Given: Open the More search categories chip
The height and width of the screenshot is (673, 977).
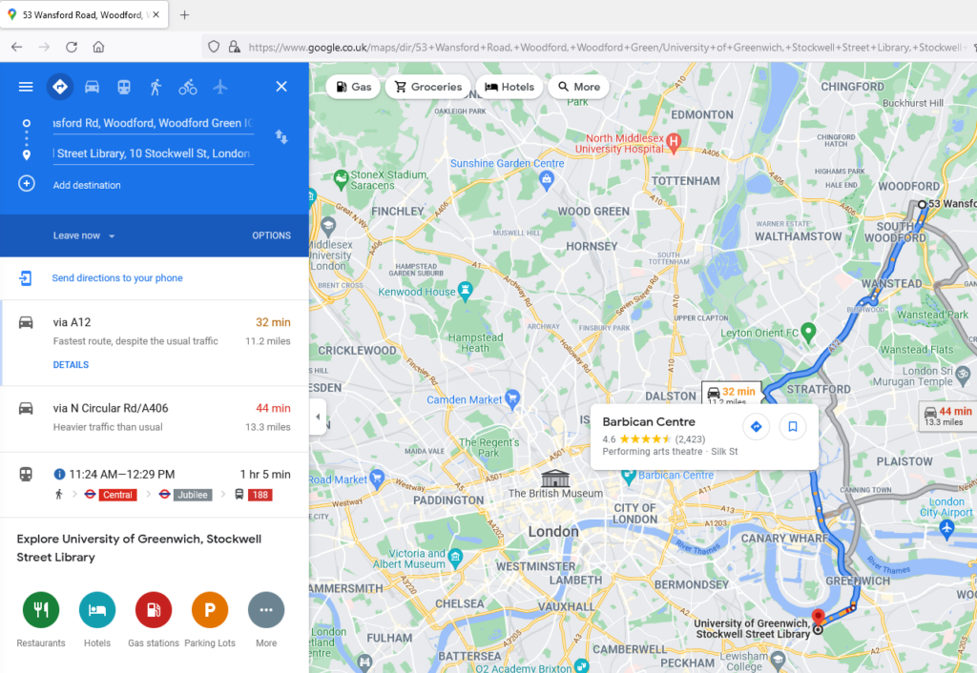Looking at the screenshot, I should coord(579,87).
